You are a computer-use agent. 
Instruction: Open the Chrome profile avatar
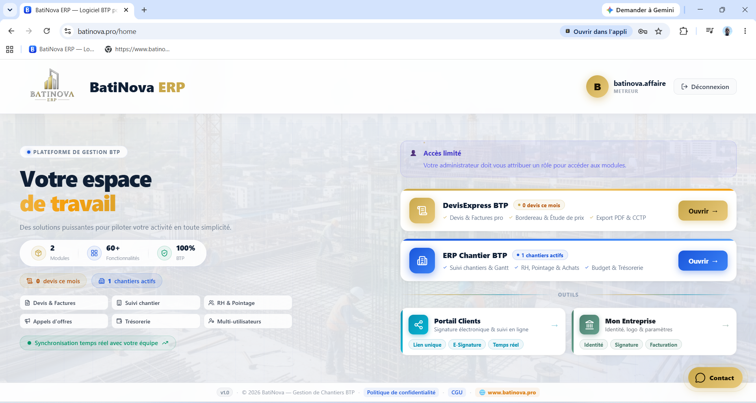(727, 31)
